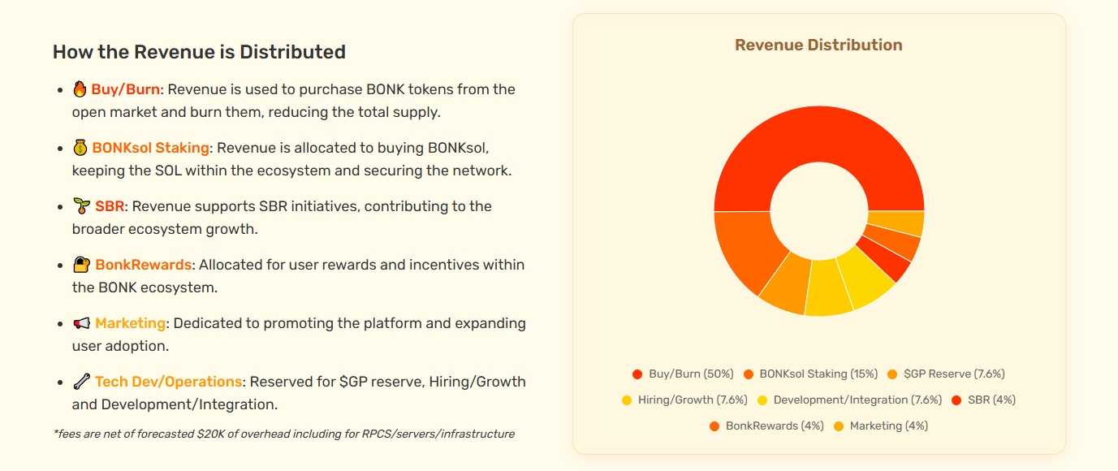Screen dimensions: 1118x471
Task: Toggle the "SBR (4%)" legend label
Action: coord(991,400)
